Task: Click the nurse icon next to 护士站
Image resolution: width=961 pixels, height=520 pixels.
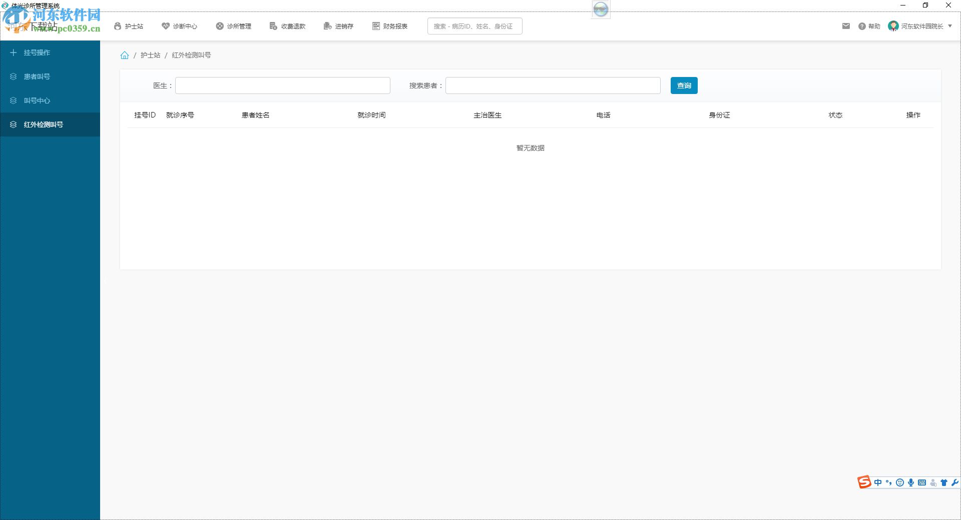Action: click(118, 26)
